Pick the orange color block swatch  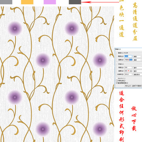[27, 2]
